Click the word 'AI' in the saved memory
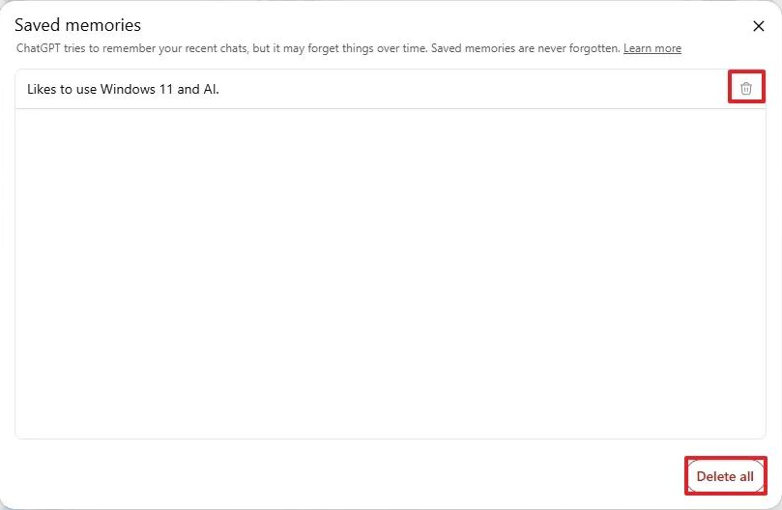Image resolution: width=782 pixels, height=510 pixels. [210, 89]
